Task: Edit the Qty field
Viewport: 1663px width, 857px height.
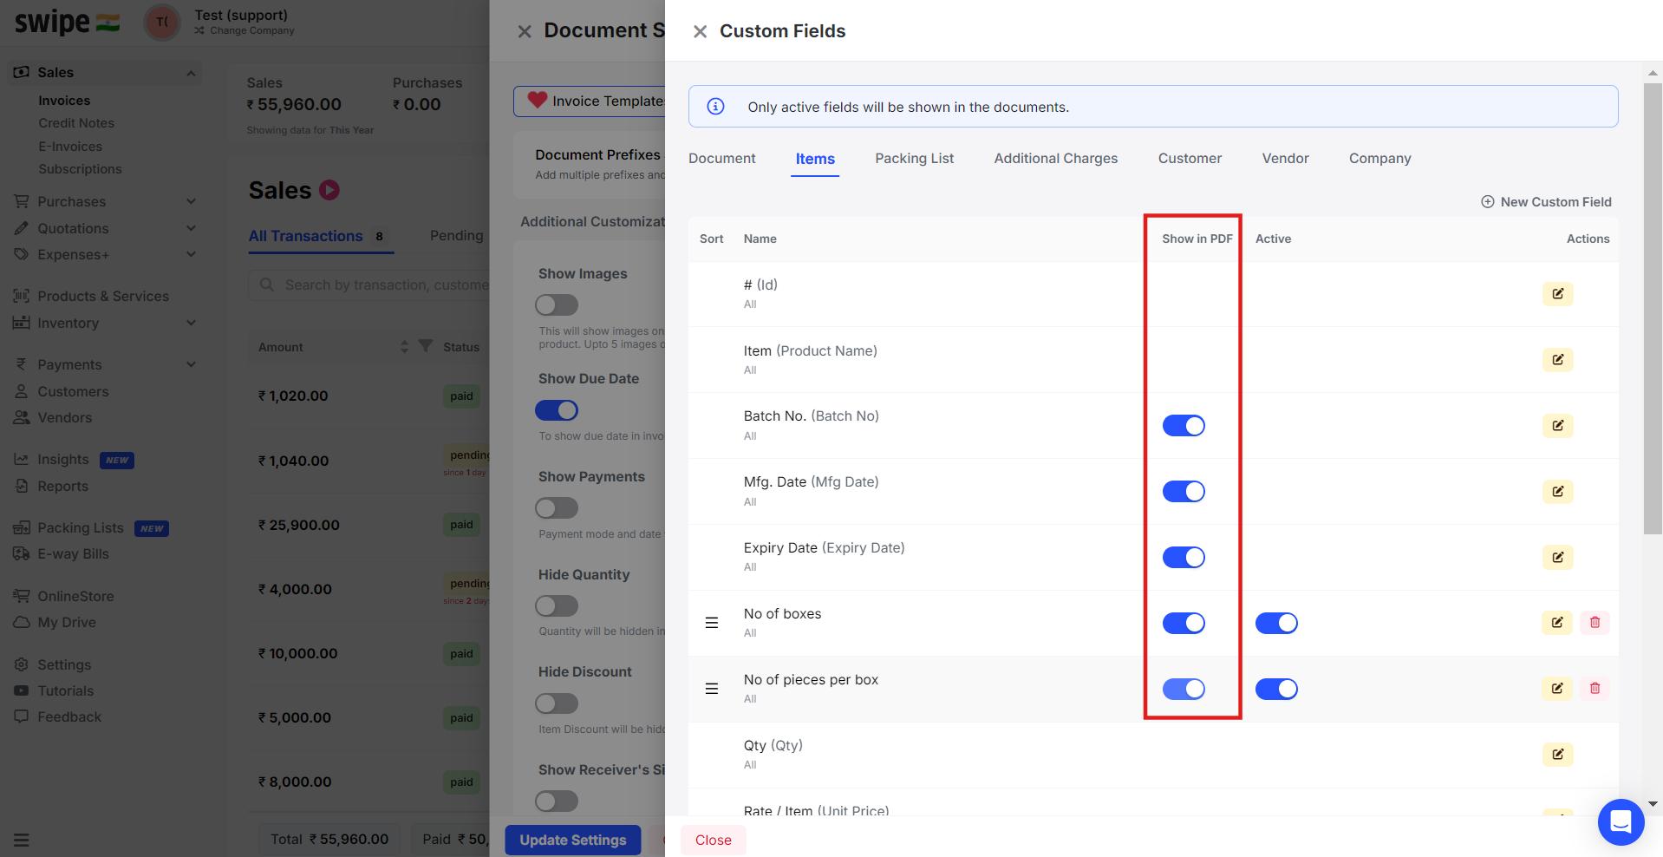Action: pyautogui.click(x=1557, y=755)
